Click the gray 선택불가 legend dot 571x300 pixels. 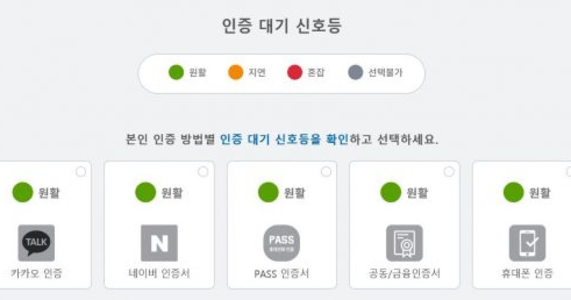click(x=355, y=73)
